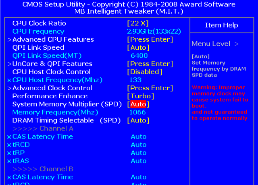Open the highlighted System Memory Multiplier Auto value
The width and height of the screenshot is (258, 185).
tap(138, 104)
